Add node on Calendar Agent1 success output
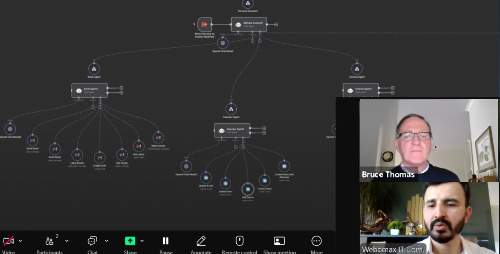The width and height of the screenshot is (500, 254). click(x=264, y=128)
